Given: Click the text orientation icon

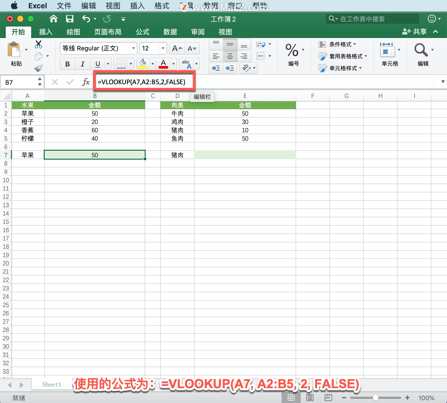Looking at the screenshot, I should [246, 68].
